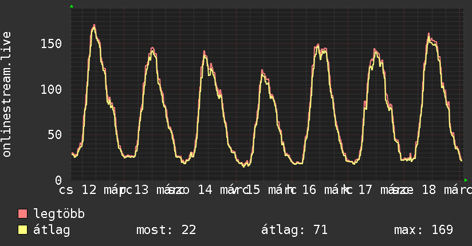Image resolution: width=472 pixels, height=246 pixels.
Task: Click the pink legtöbb legend swatch
Action: (x=22, y=213)
